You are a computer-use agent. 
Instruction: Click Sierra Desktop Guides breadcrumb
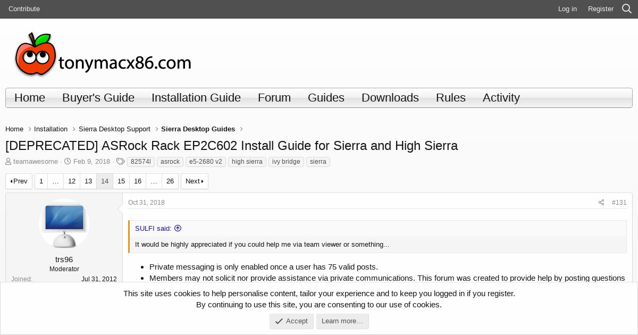click(198, 129)
